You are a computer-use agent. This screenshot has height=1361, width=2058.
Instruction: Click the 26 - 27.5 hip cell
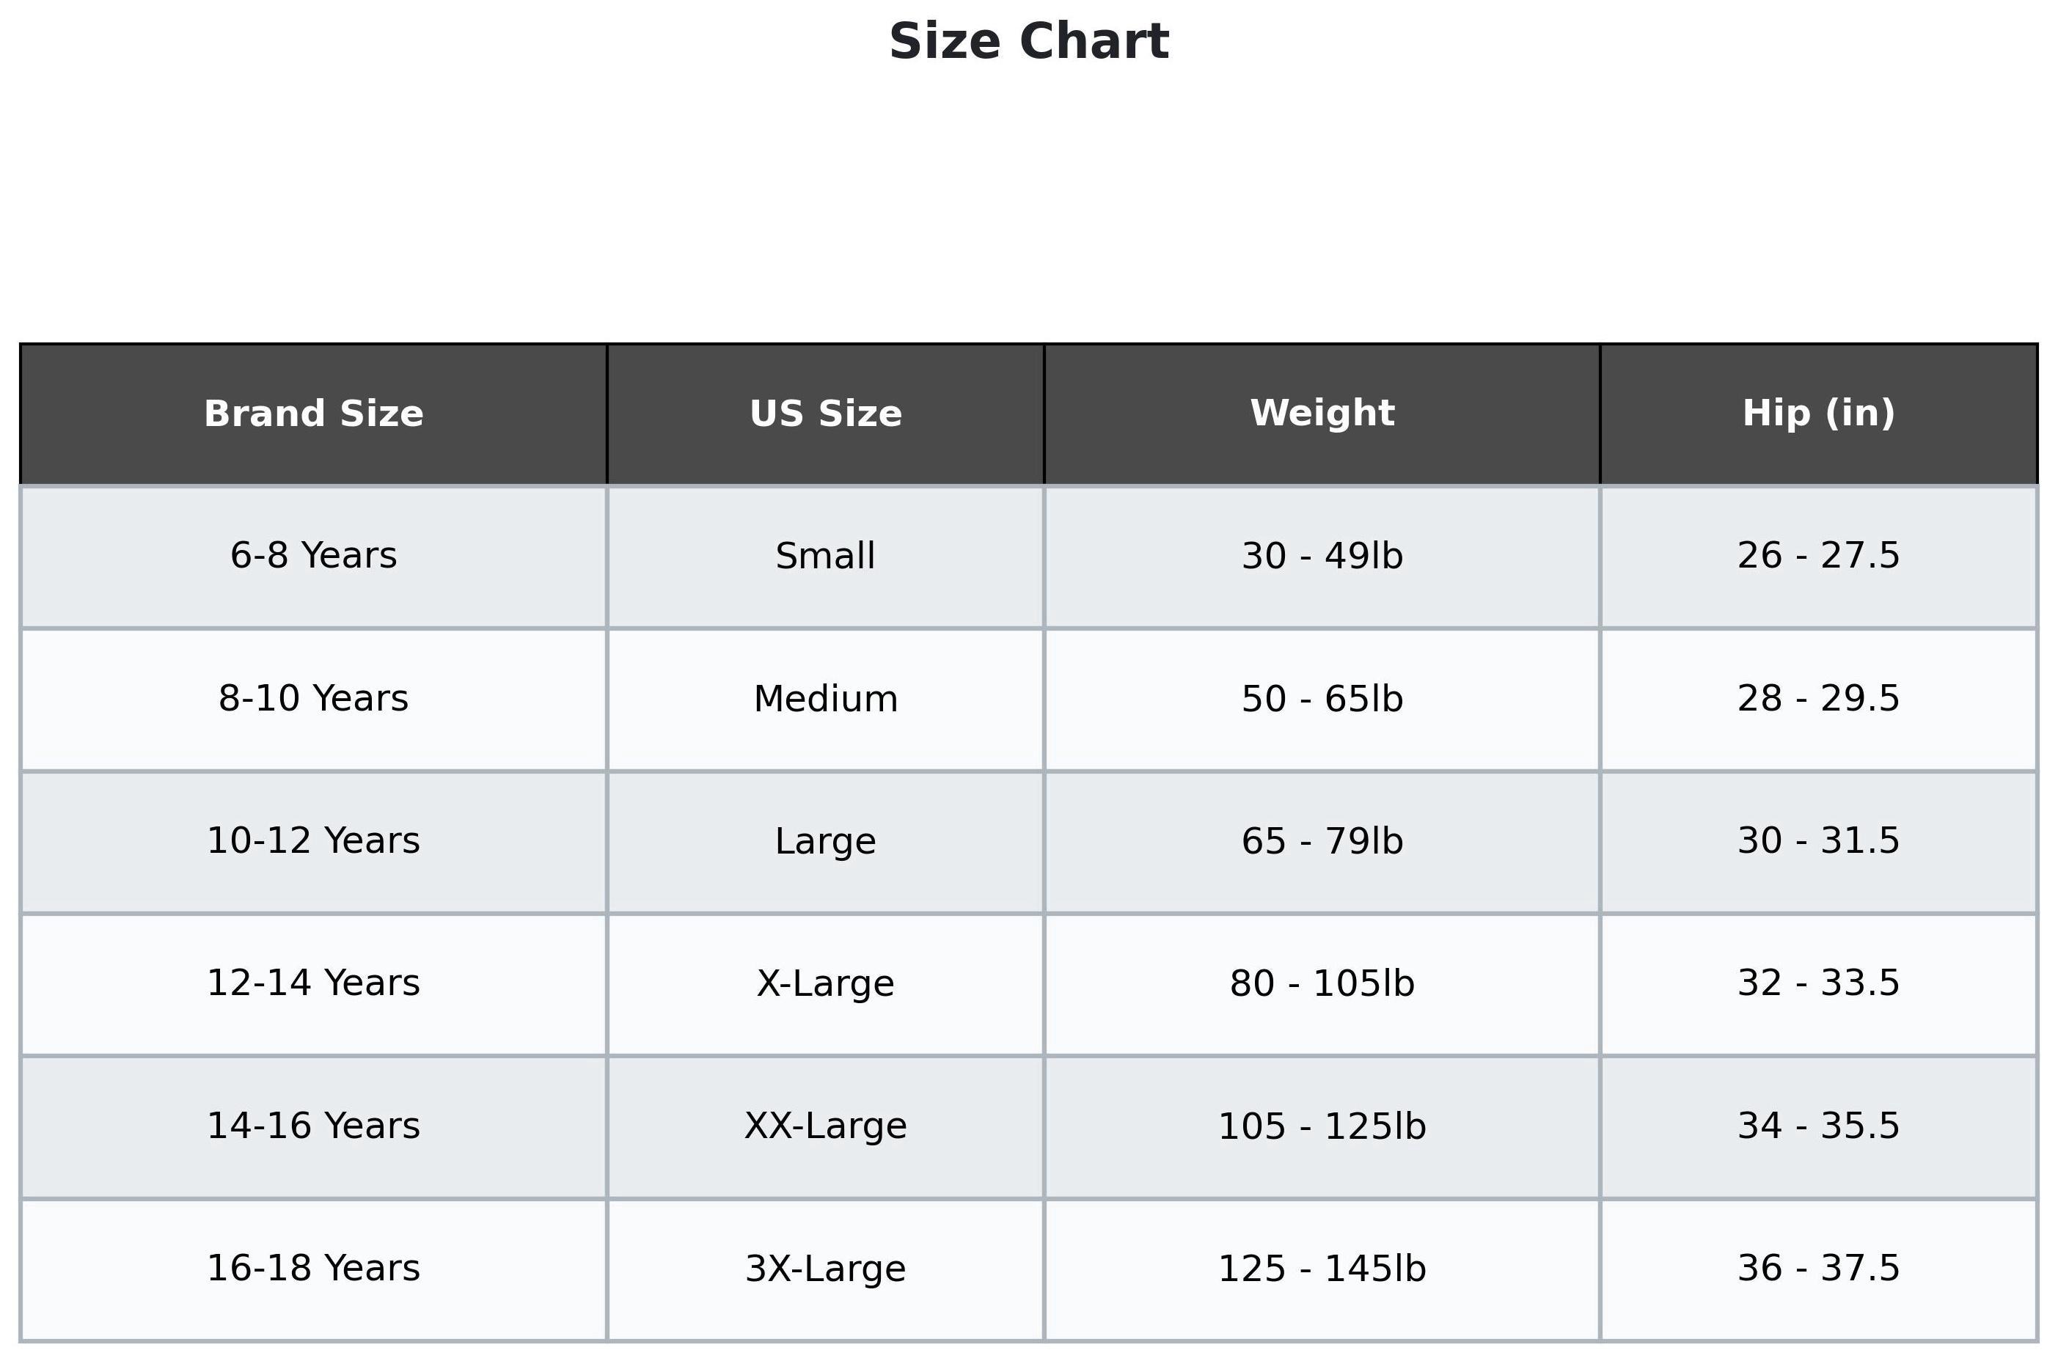[1818, 556]
